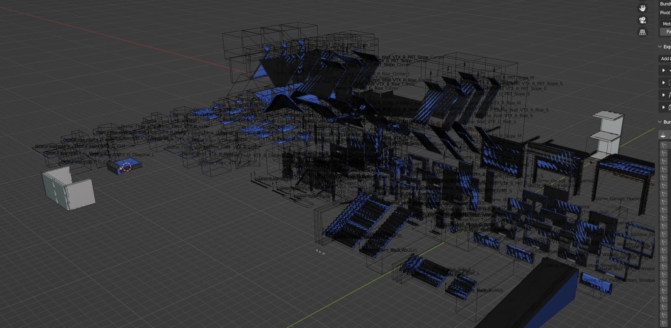Image resolution: width=671 pixels, height=328 pixels.
Task: Select the white staircase-shaped object at right
Action: tap(608, 133)
